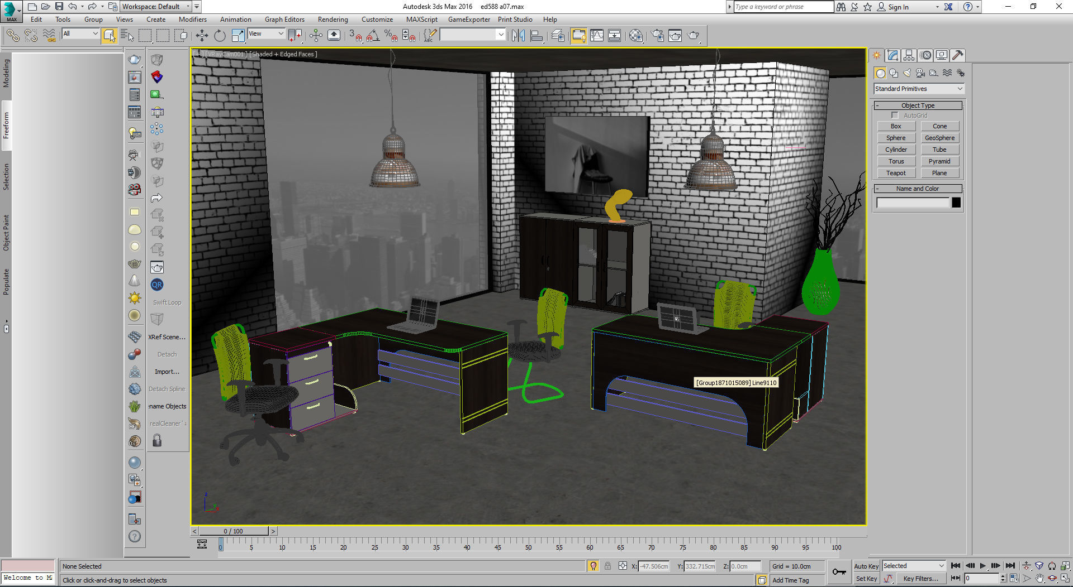This screenshot has height=587, width=1073.
Task: Open the key mode Selected dropdown
Action: click(913, 566)
